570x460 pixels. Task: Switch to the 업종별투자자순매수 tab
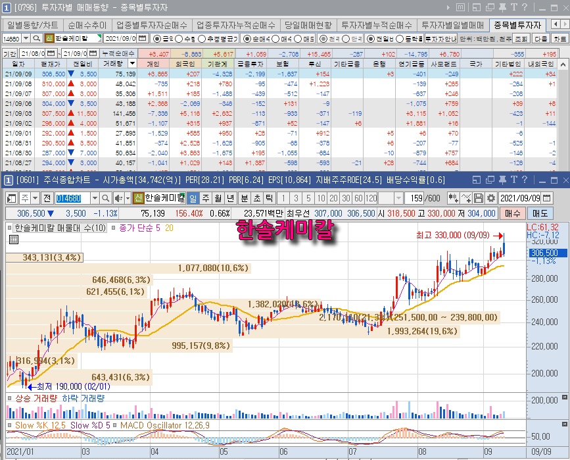click(152, 25)
